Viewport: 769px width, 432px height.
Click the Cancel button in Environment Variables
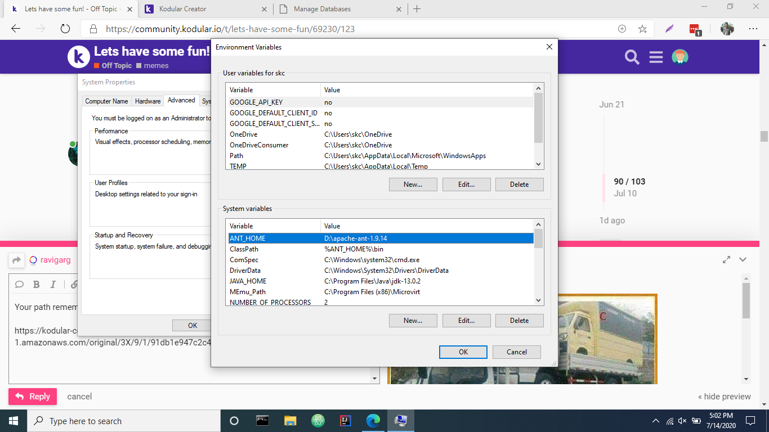pyautogui.click(x=516, y=352)
